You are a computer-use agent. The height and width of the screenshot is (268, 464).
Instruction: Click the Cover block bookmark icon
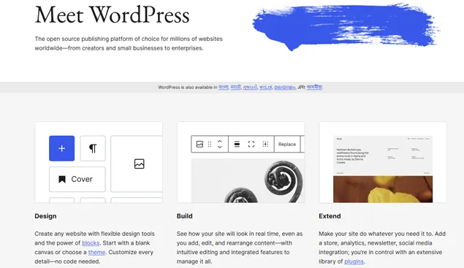(62, 179)
